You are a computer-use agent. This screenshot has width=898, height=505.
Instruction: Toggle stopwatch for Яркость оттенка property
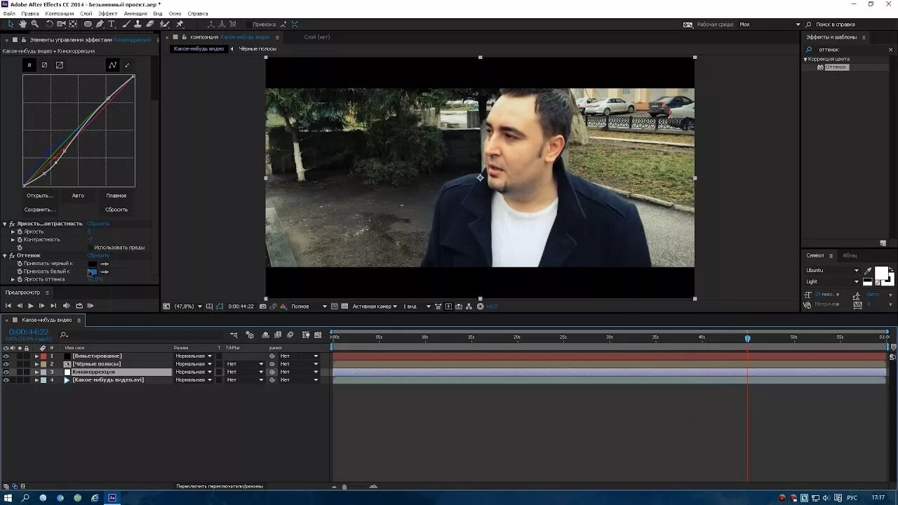20,279
